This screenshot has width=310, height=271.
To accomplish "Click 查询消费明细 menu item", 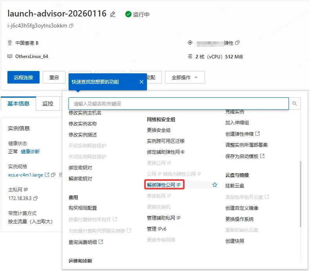I will (83, 242).
